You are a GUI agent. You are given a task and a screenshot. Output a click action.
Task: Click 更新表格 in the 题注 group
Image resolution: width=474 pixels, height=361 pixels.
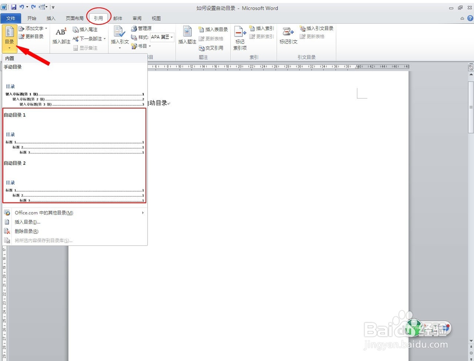pyautogui.click(x=211, y=39)
